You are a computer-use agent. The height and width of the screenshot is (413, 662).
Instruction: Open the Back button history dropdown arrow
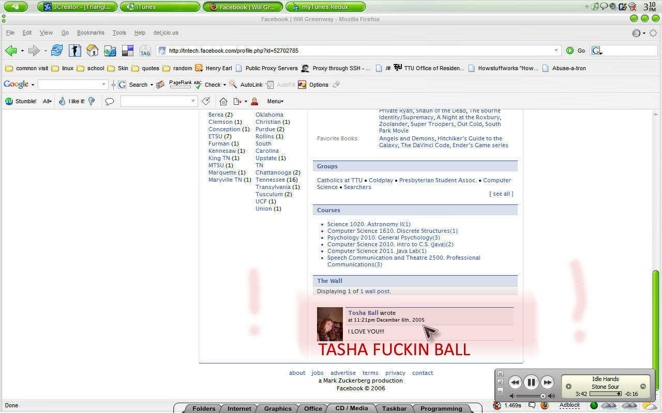[22, 51]
